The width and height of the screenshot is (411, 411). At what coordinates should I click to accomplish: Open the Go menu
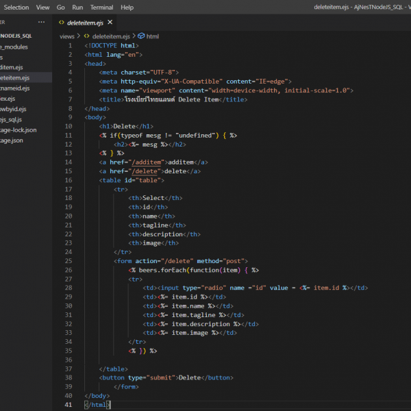pyautogui.click(x=60, y=7)
